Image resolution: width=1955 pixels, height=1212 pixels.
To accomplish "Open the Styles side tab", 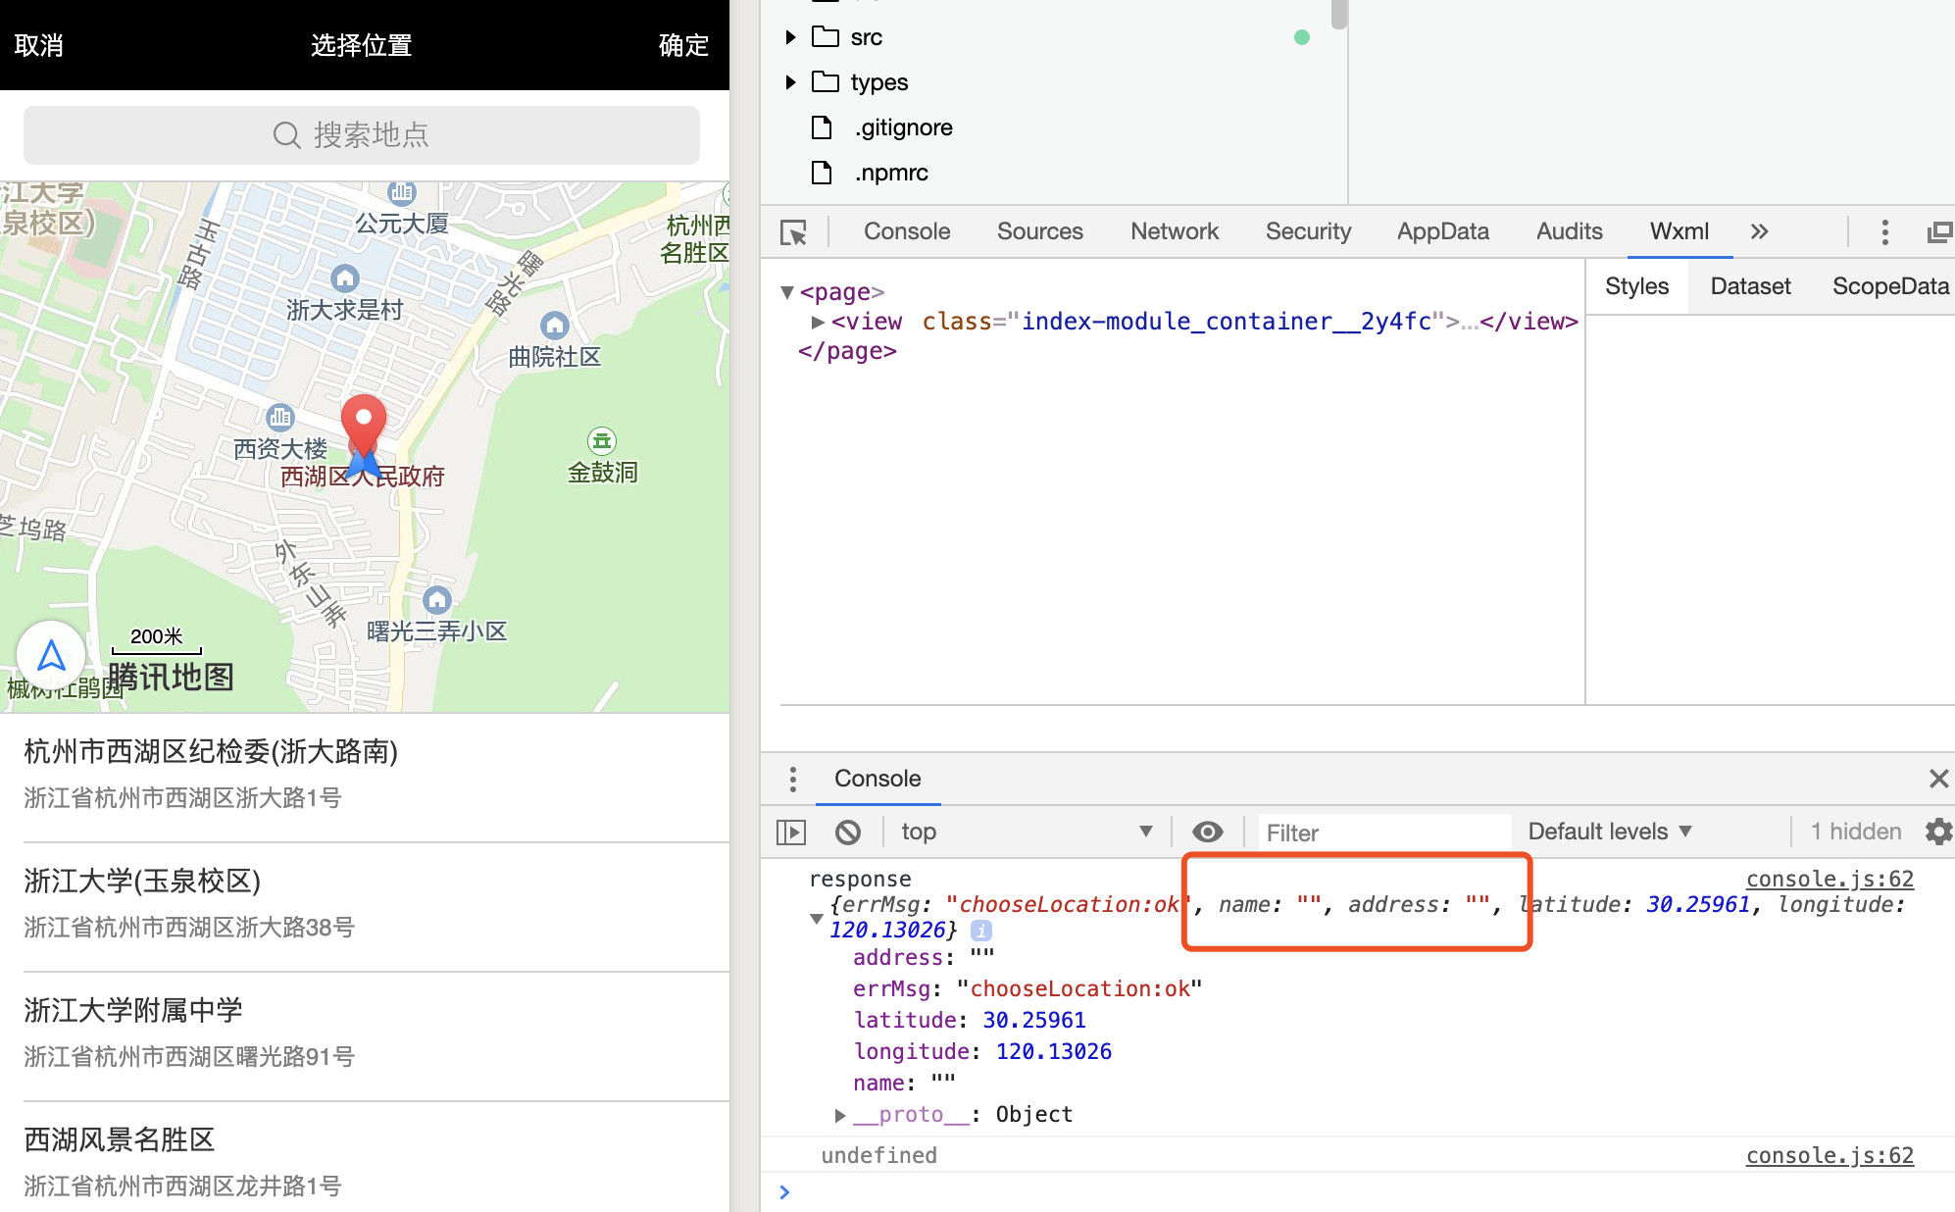I will 1636,286.
